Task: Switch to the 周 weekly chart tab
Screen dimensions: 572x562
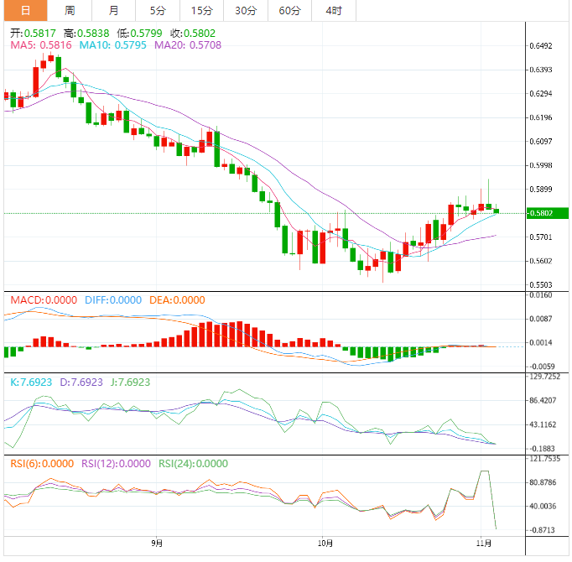Action: pos(70,11)
